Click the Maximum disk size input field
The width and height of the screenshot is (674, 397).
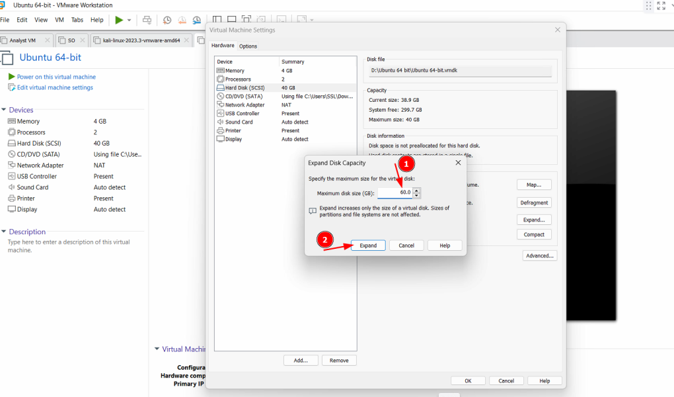(x=395, y=193)
